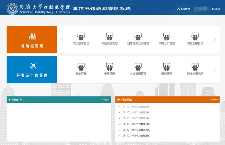The image size is (225, 145).
Task: Click >>more in 消息通知 panel
Action: [214, 100]
